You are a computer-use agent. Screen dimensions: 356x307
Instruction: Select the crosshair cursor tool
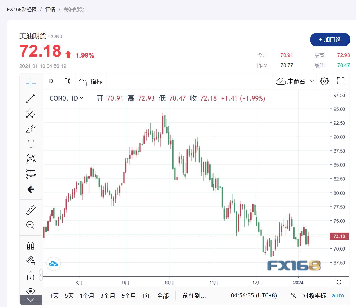(x=31, y=83)
